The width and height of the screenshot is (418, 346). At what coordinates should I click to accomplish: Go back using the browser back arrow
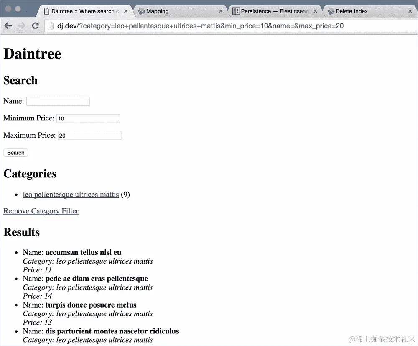pos(8,26)
